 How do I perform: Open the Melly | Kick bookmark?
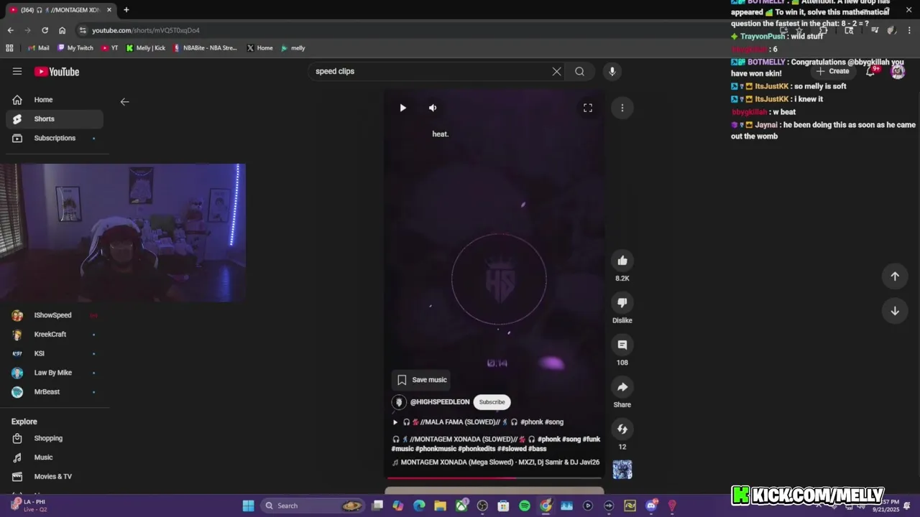pyautogui.click(x=145, y=48)
